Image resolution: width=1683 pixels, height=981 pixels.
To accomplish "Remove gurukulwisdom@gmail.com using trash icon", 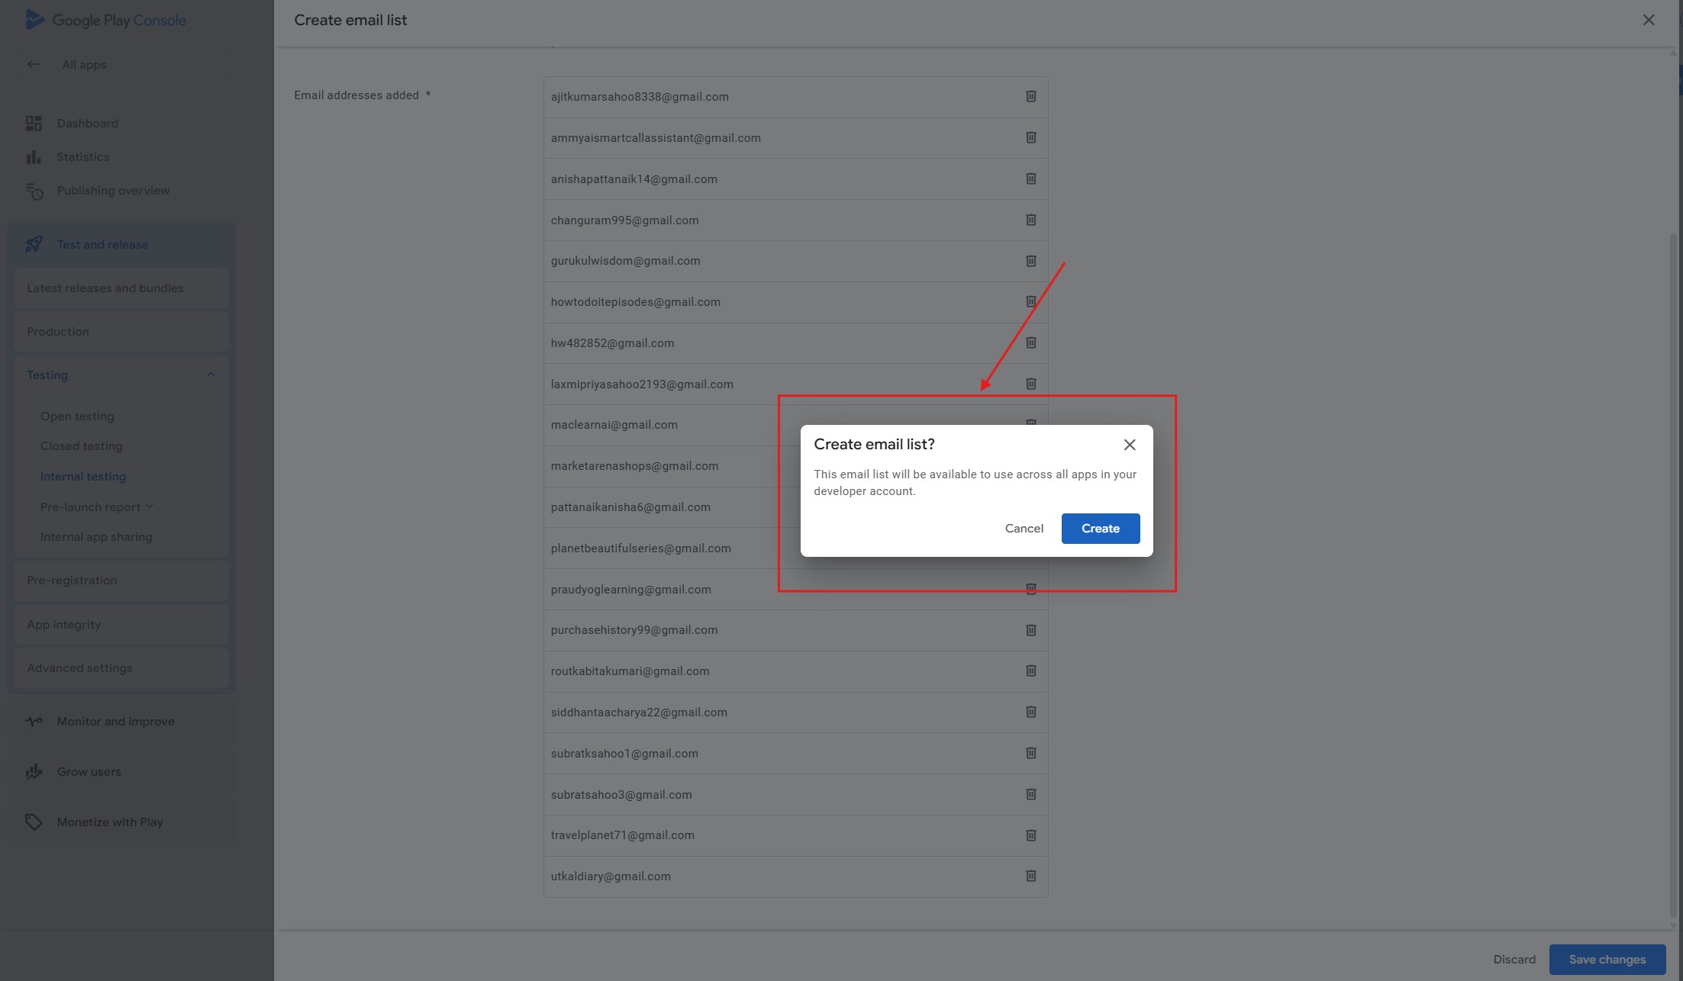I will (1030, 261).
